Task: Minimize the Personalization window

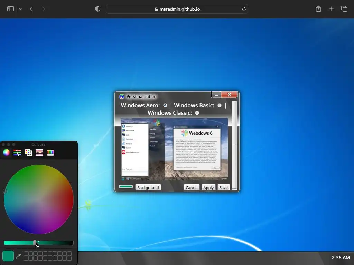Action: point(216,95)
